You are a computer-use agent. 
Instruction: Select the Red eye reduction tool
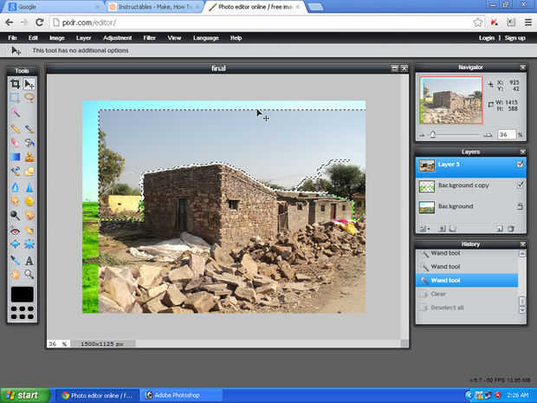[15, 231]
